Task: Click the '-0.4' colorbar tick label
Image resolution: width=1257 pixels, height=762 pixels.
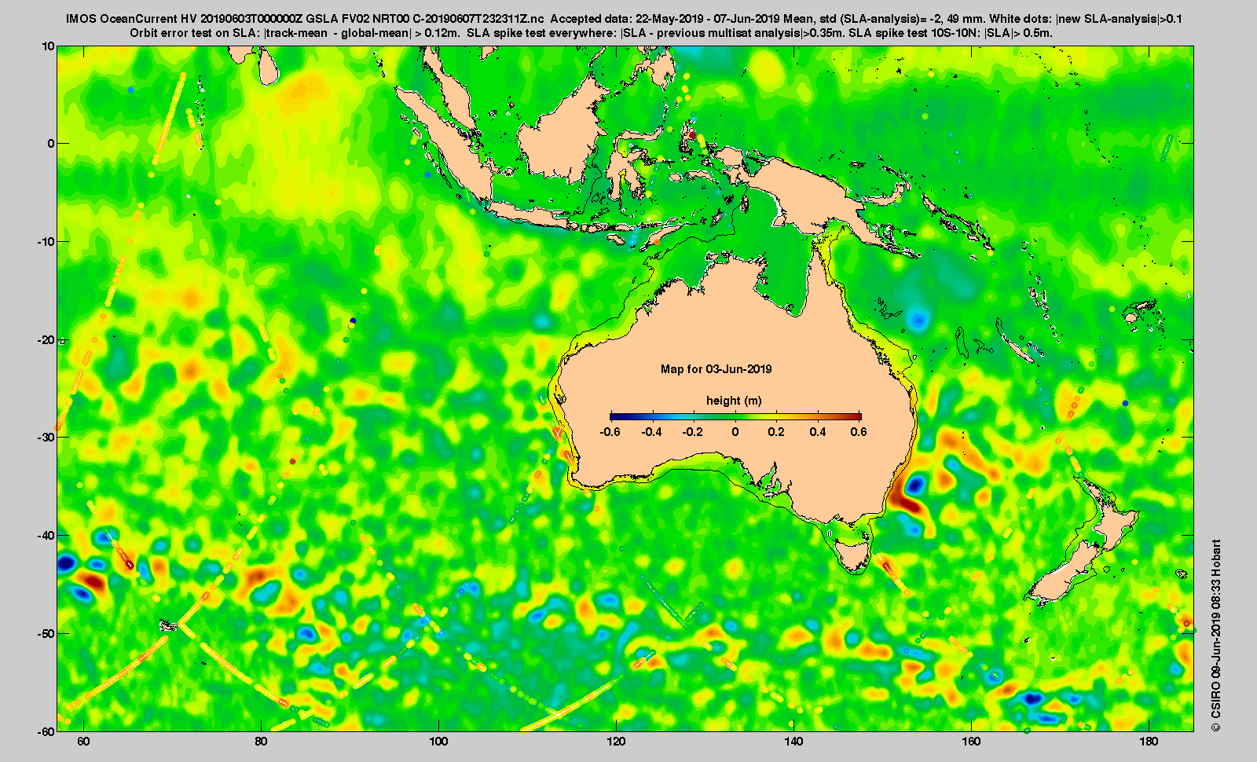Action: click(x=652, y=432)
